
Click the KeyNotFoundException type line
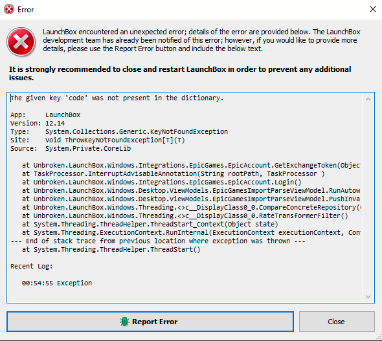point(119,132)
